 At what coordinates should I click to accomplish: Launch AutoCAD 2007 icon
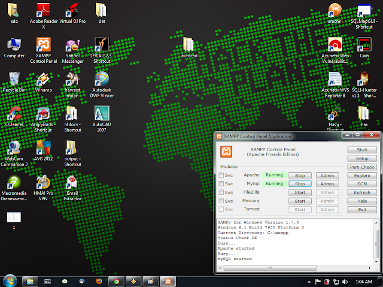pos(102,120)
